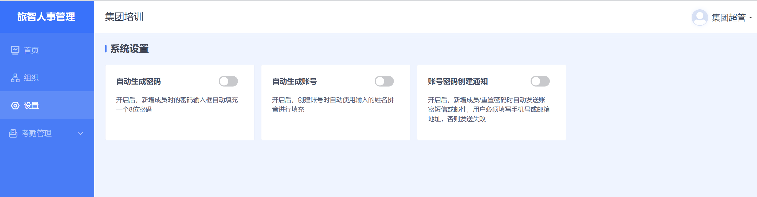The height and width of the screenshot is (197, 757).
Task: Click the 集团培训 header title
Action: pos(124,17)
